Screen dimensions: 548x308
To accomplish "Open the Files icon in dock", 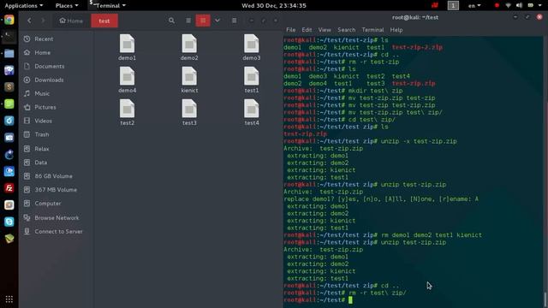I will [x=9, y=53].
